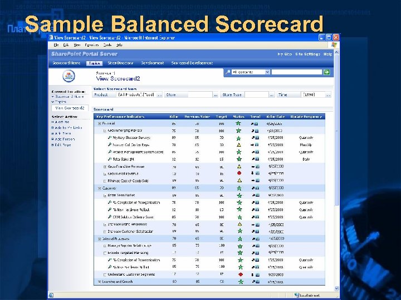The width and height of the screenshot is (401, 300).
Task: Click the IE page icon in status bar
Action: coord(51,295)
